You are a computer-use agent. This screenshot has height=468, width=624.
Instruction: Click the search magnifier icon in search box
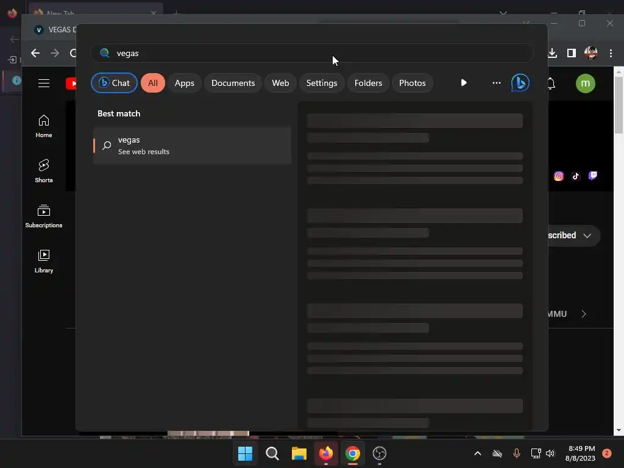click(105, 53)
